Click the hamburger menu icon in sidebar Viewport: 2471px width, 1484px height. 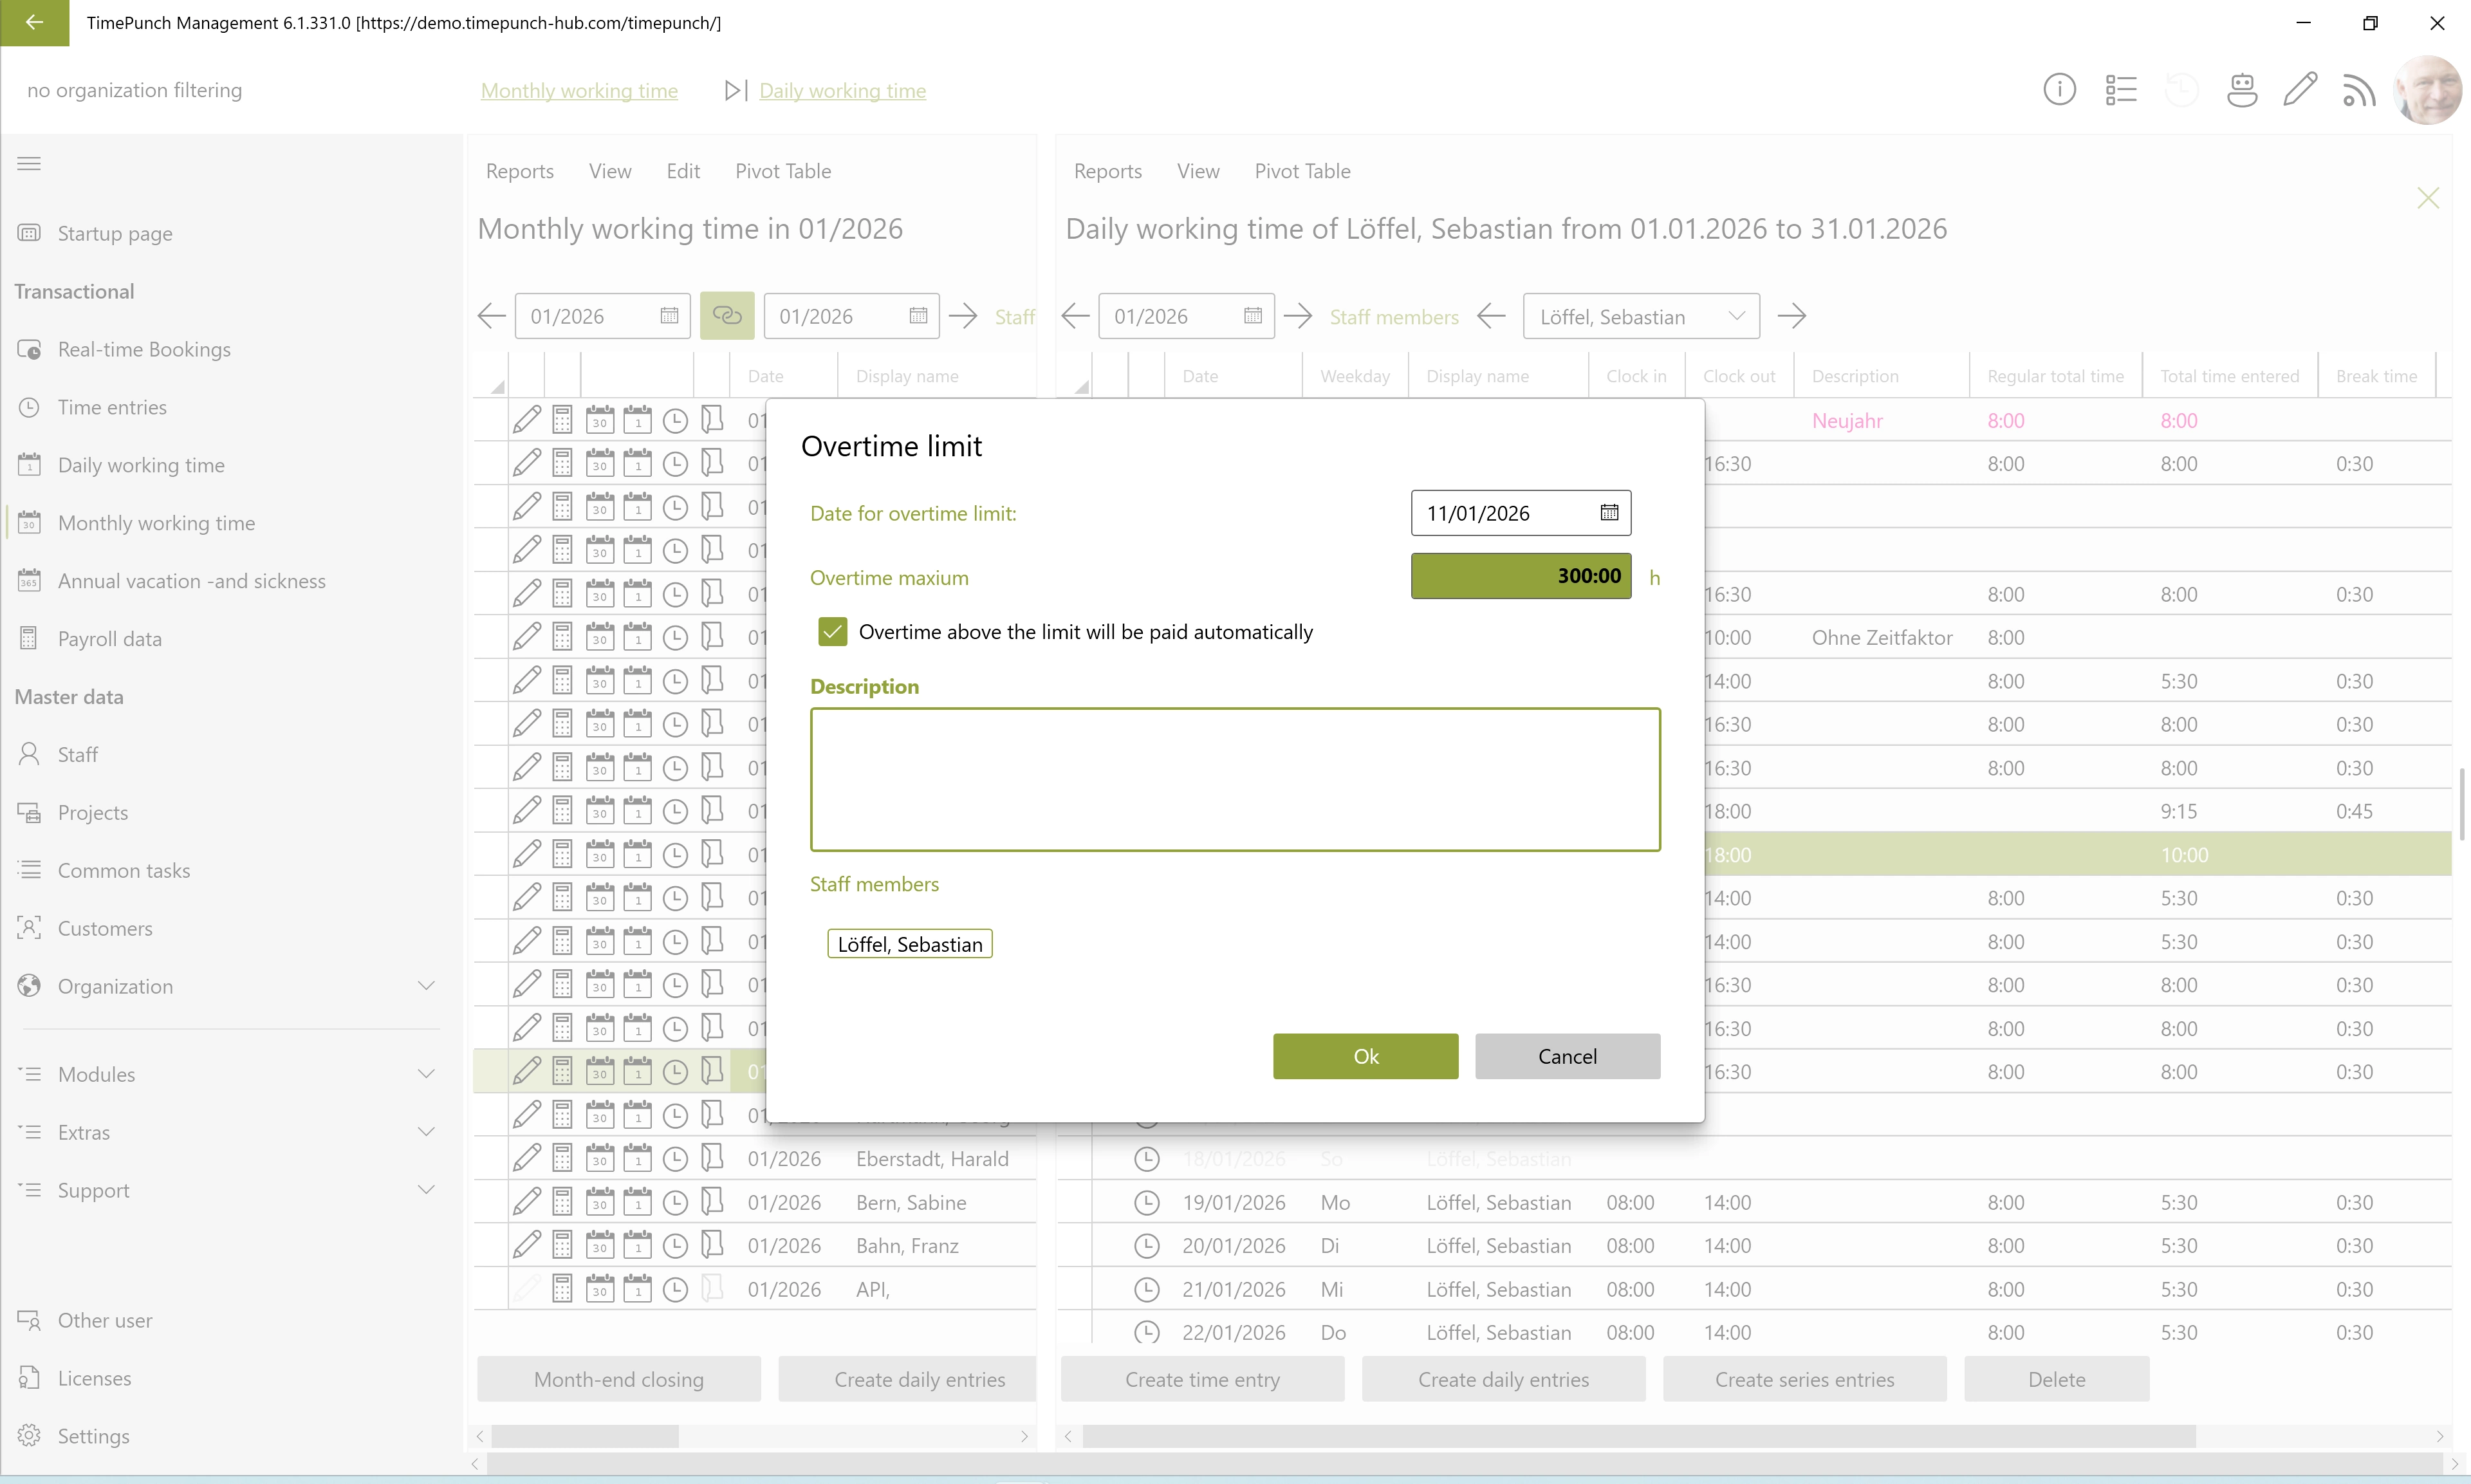click(29, 164)
